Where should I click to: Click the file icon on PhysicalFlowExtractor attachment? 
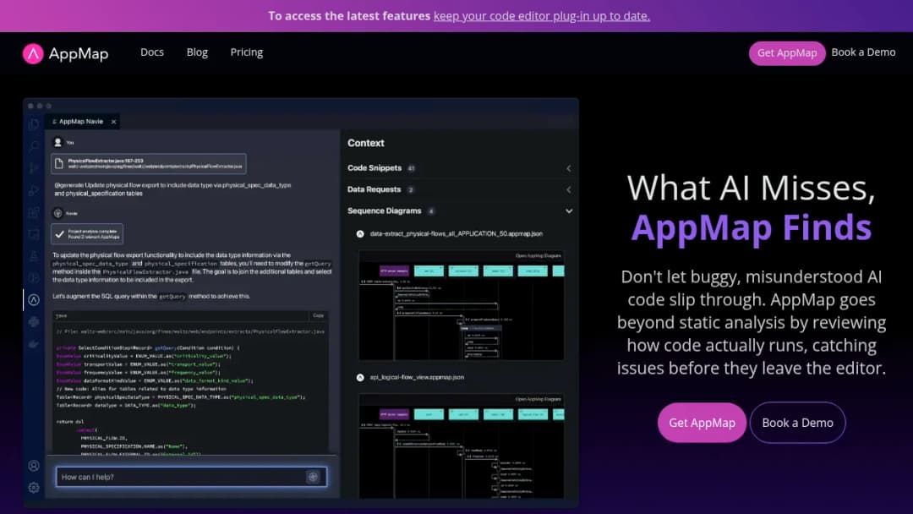pos(59,163)
